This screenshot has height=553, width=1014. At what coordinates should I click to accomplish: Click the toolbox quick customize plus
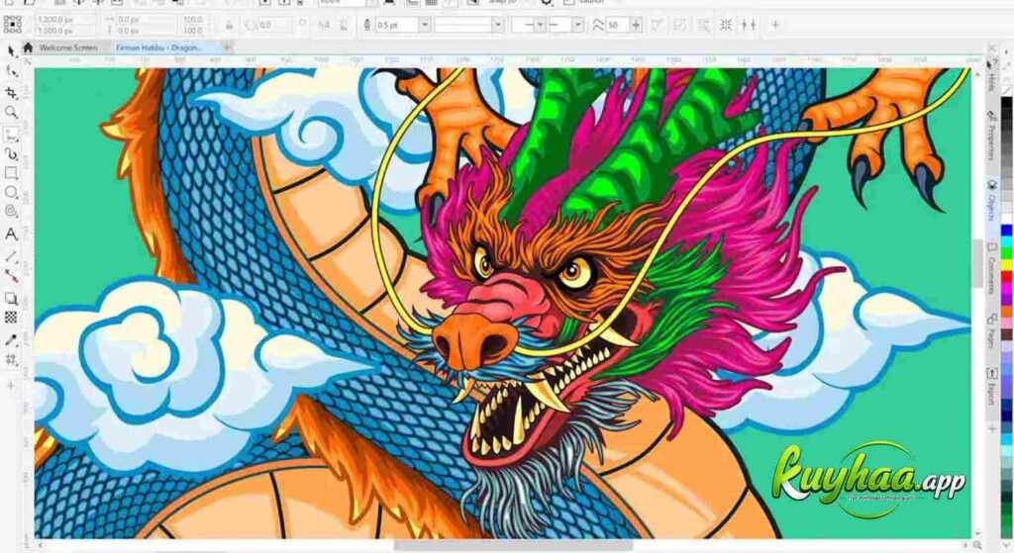(10, 386)
